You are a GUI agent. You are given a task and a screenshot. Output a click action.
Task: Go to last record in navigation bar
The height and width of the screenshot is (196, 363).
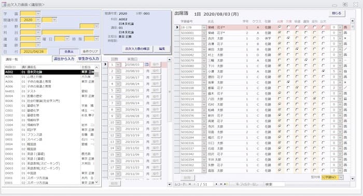[x=221, y=185]
